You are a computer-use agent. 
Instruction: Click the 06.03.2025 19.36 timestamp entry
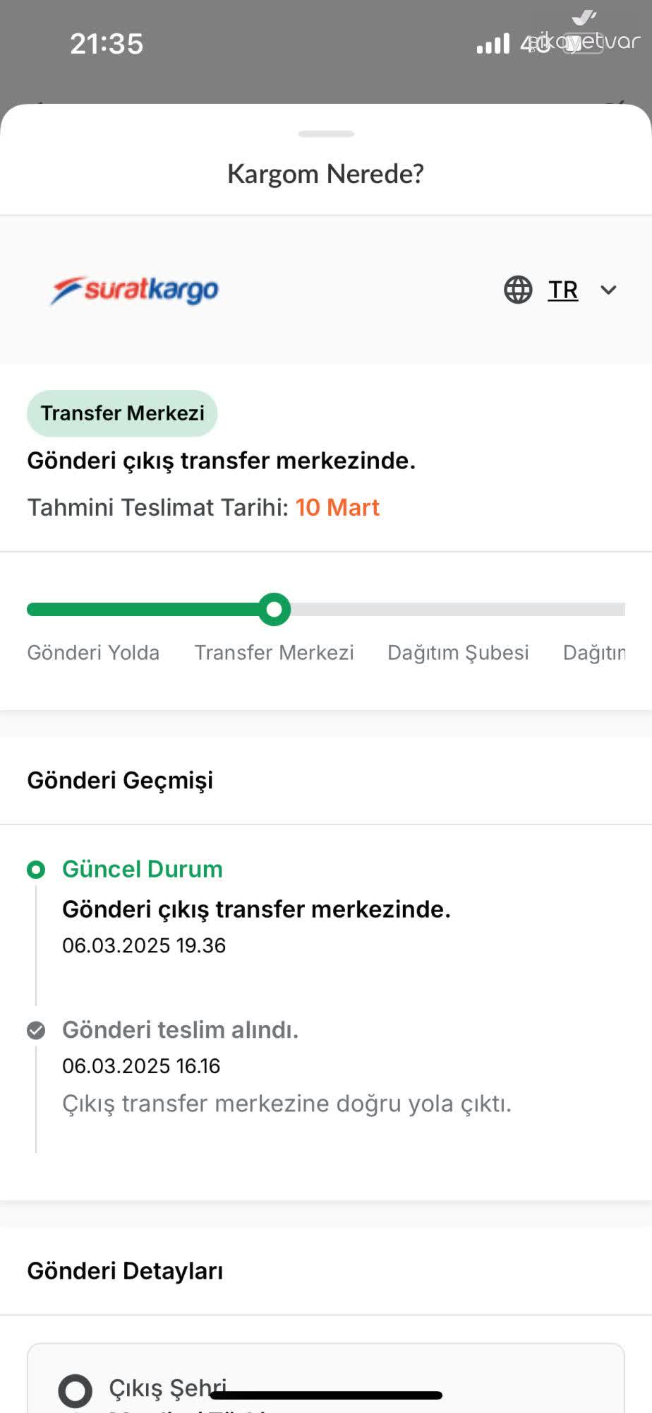pos(144,945)
